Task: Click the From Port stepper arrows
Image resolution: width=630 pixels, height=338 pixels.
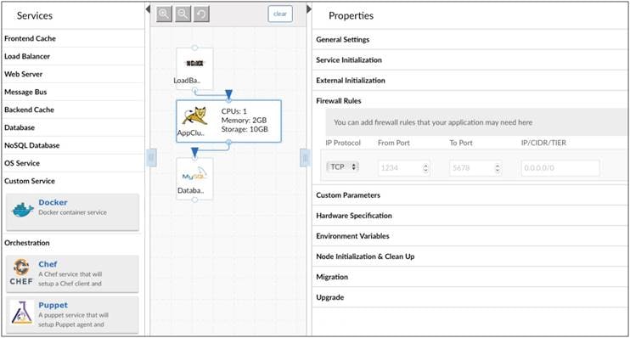Action: [425, 168]
